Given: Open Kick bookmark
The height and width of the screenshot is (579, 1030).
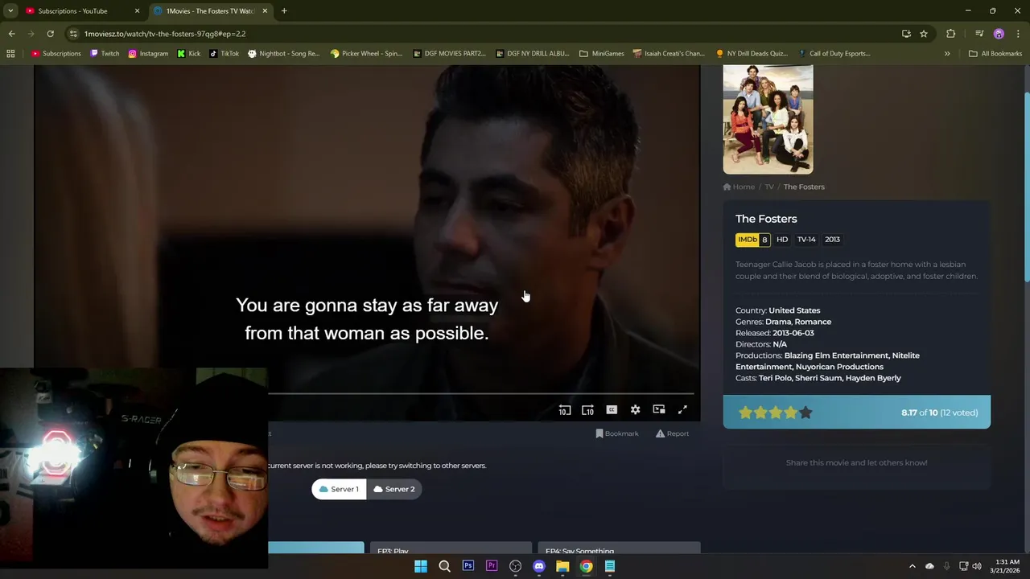Looking at the screenshot, I should coord(189,54).
